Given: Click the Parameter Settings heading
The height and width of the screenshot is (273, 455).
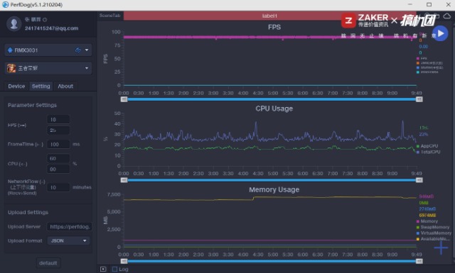Looking at the screenshot, I should click(32, 105).
